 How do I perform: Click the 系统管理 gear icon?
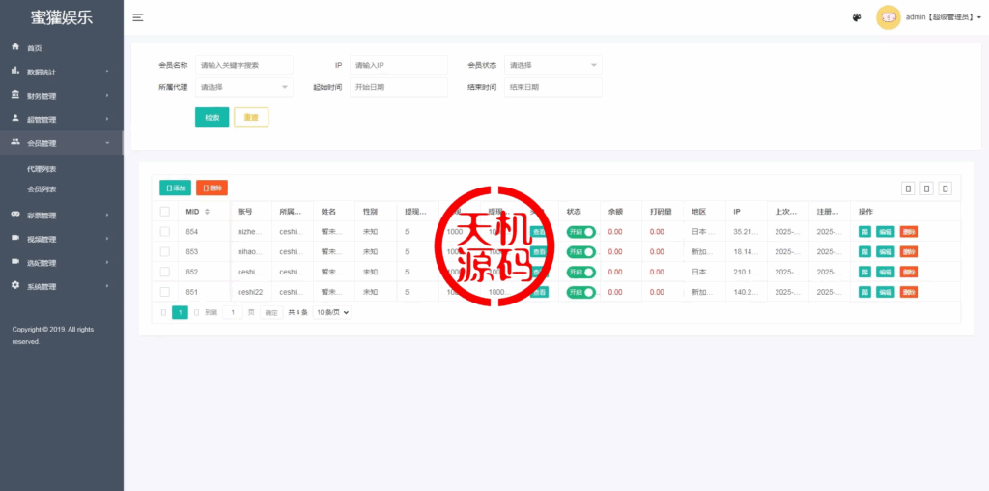(x=15, y=285)
